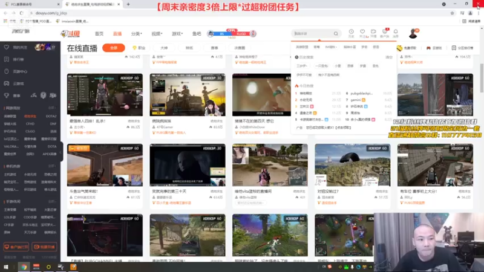Viewport: 484px width, 272px height.
Task: Close the first browser tab
Action: coord(58,4)
